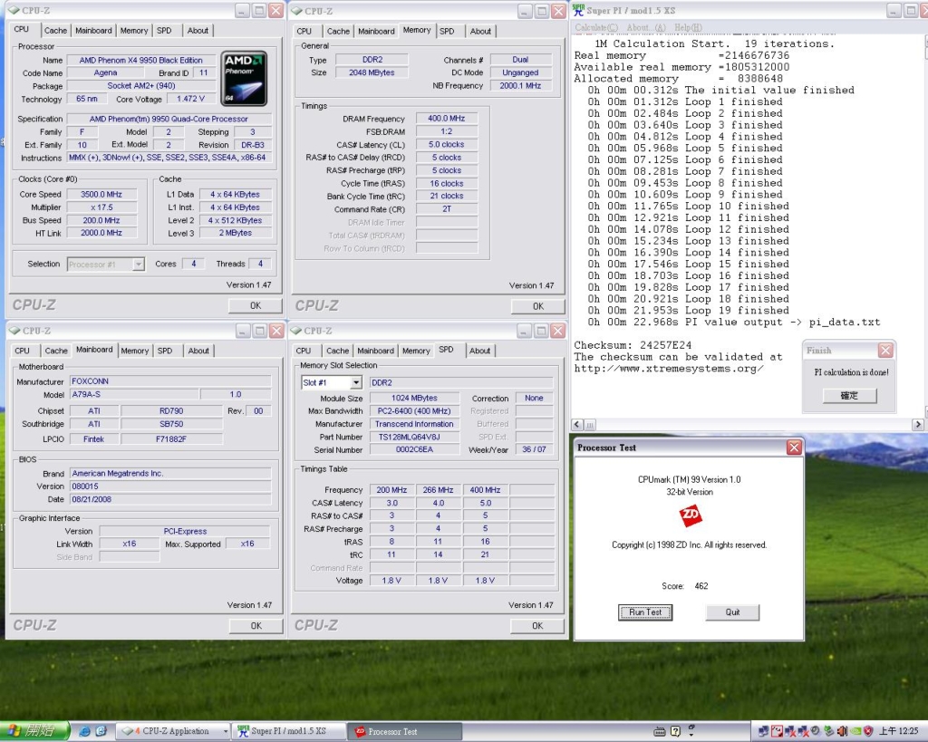This screenshot has width=928, height=742.
Task: Click the Quit button in Processor Test
Action: tap(732, 612)
